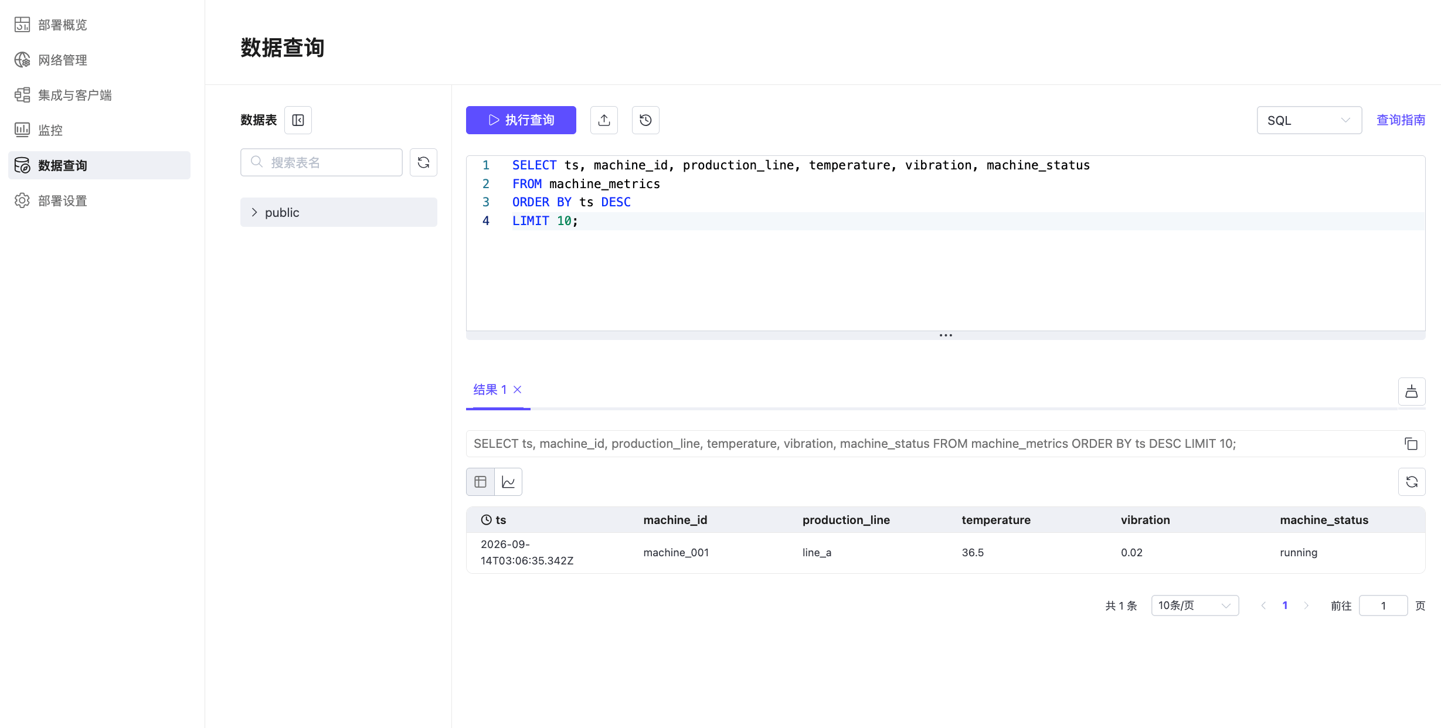Go to previous page arrow
The height and width of the screenshot is (728, 1441).
[x=1263, y=605]
